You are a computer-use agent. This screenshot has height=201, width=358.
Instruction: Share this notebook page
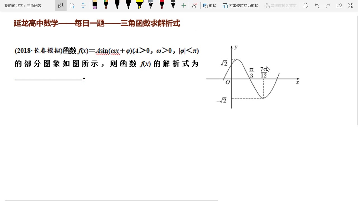(339, 6)
